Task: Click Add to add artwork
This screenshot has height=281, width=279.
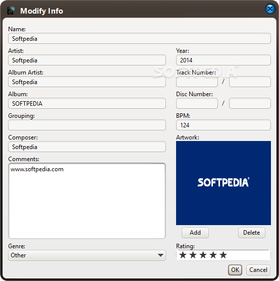Action: (x=195, y=233)
